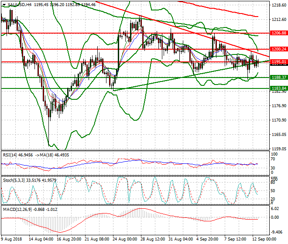
Task: Click the Stoch(5,3,3) indicator label
Action: coord(14,180)
